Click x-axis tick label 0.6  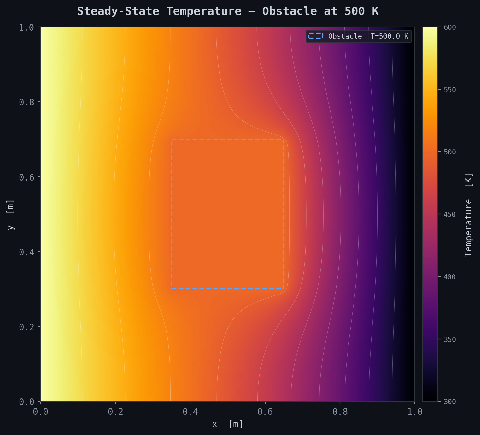tap(265, 412)
